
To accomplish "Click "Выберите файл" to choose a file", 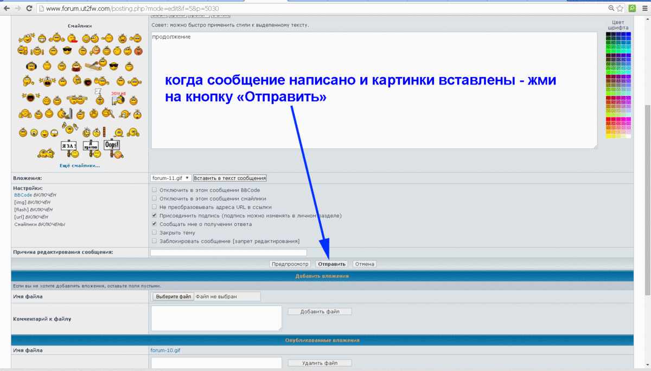I will 173,297.
